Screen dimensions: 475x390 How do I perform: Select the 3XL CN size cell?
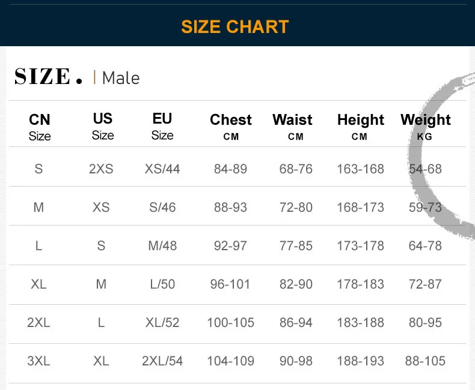point(38,361)
